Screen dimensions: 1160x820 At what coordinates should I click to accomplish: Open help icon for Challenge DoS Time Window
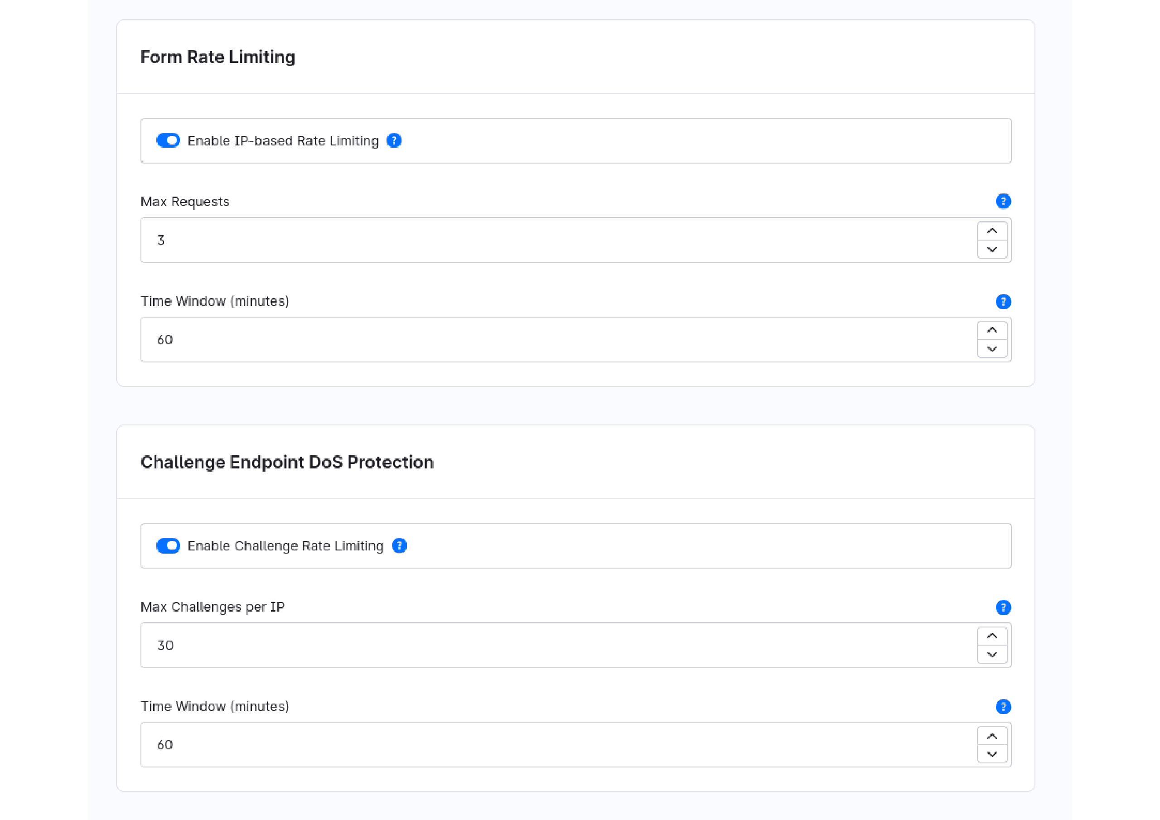(1003, 707)
